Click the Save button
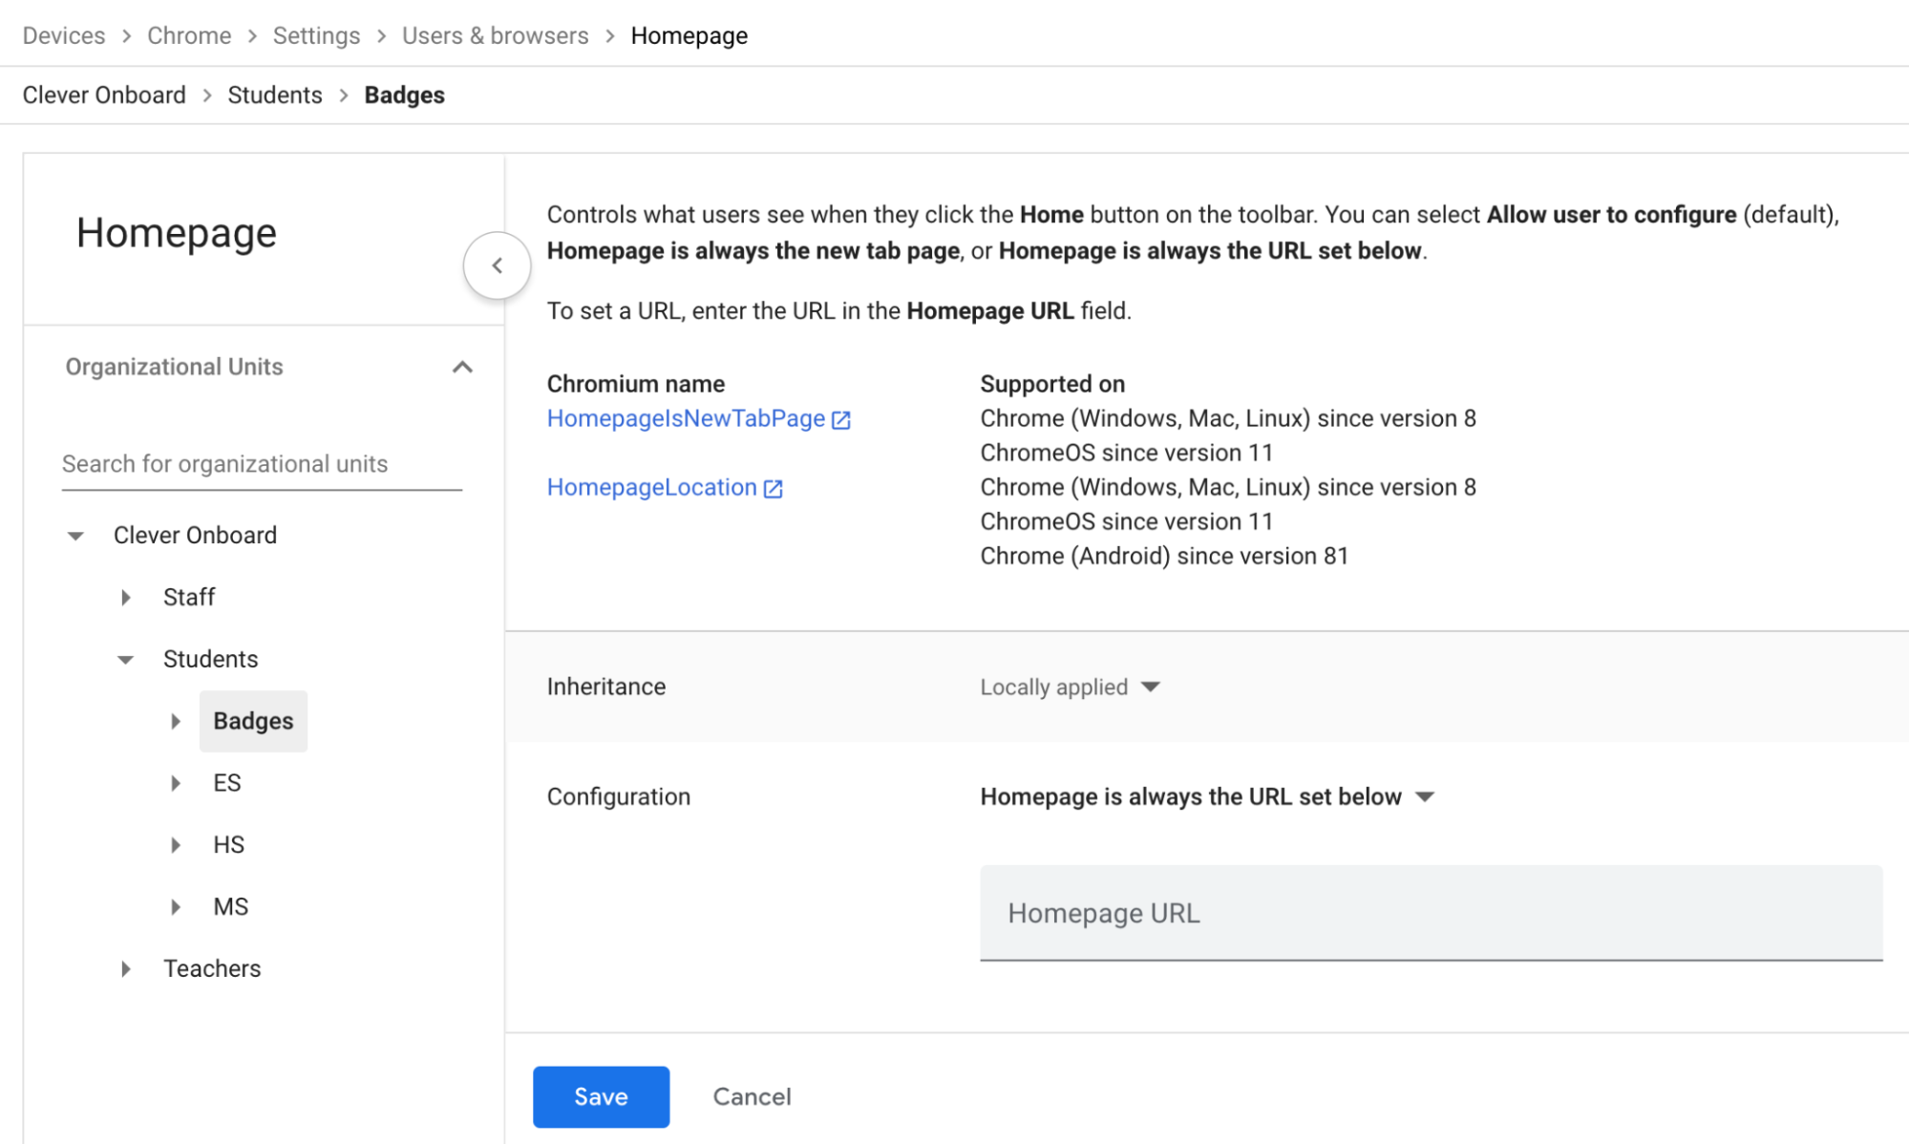Screen dimensions: 1909x1144 601,1096
